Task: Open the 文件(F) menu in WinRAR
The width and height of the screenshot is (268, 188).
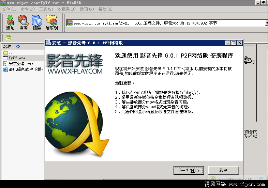Action: [x=9, y=9]
